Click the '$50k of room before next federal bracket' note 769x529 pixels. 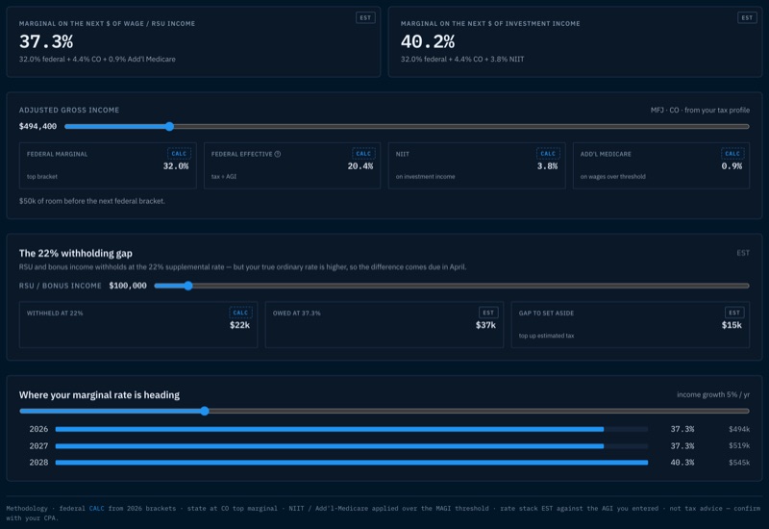pos(91,201)
